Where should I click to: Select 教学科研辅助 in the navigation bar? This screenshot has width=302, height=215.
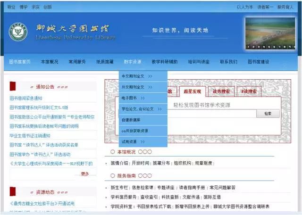point(165,62)
